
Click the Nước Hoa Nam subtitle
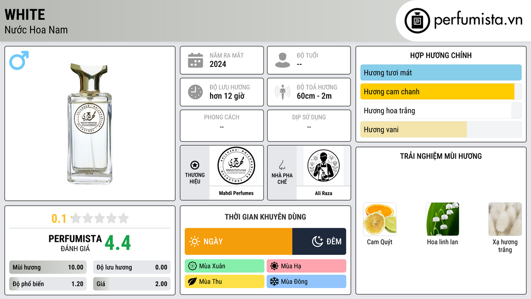[36, 30]
